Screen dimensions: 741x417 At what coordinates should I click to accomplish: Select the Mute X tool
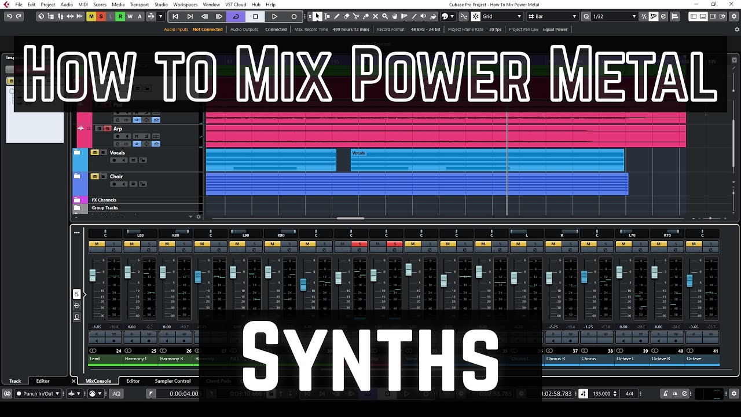[375, 16]
